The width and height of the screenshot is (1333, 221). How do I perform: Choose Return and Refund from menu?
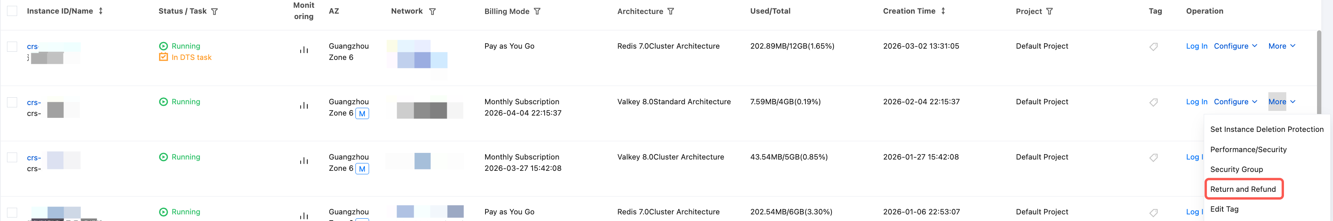[x=1243, y=189]
